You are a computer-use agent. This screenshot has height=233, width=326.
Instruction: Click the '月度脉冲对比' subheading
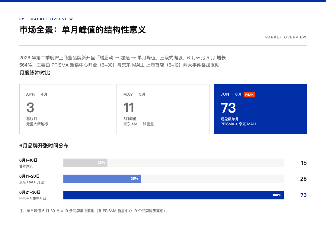pyautogui.click(x=35, y=73)
